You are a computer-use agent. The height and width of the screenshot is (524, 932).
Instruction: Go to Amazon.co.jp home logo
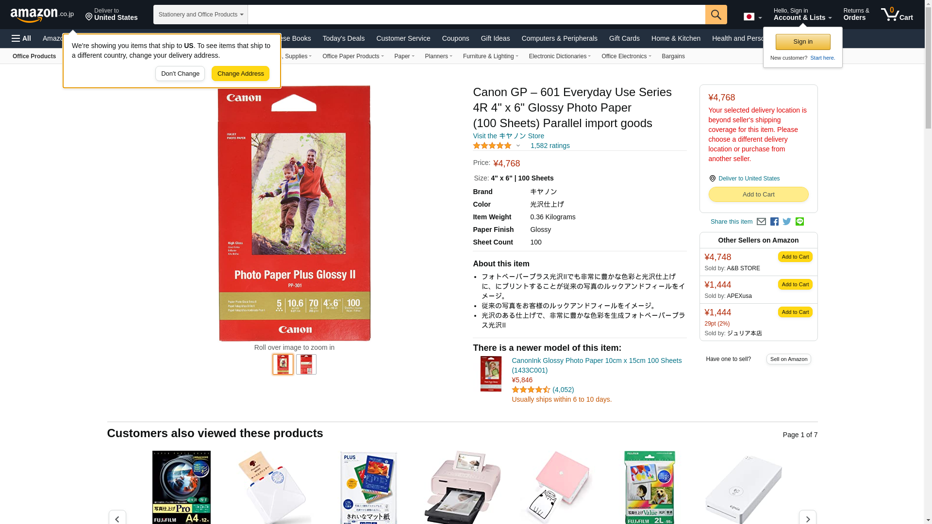[42, 15]
